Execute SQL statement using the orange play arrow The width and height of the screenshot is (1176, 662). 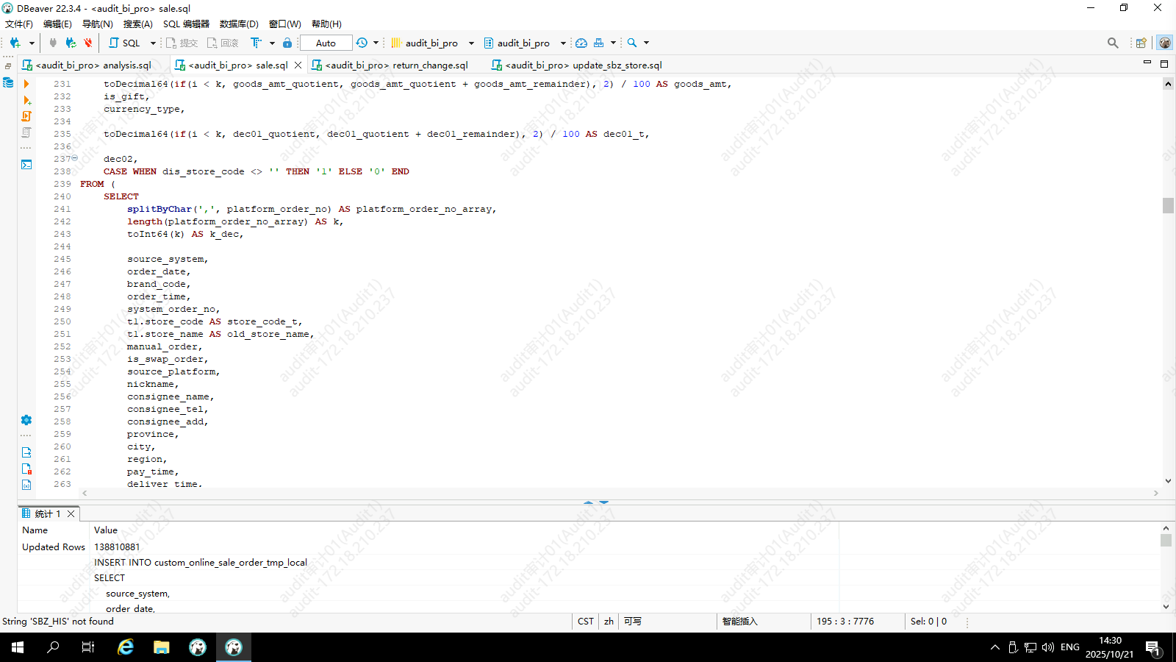click(x=26, y=84)
